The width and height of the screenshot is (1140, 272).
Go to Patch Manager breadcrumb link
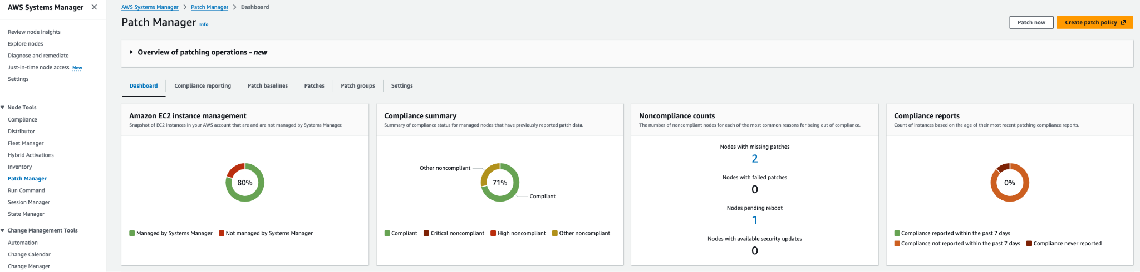pyautogui.click(x=209, y=7)
